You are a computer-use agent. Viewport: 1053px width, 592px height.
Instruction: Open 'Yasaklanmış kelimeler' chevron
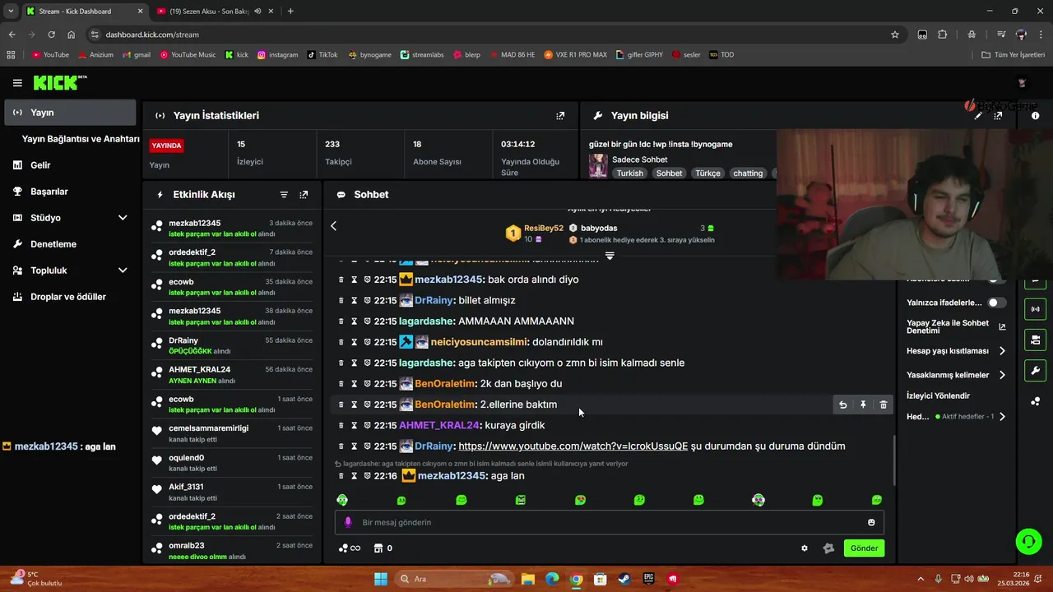[x=1002, y=375]
